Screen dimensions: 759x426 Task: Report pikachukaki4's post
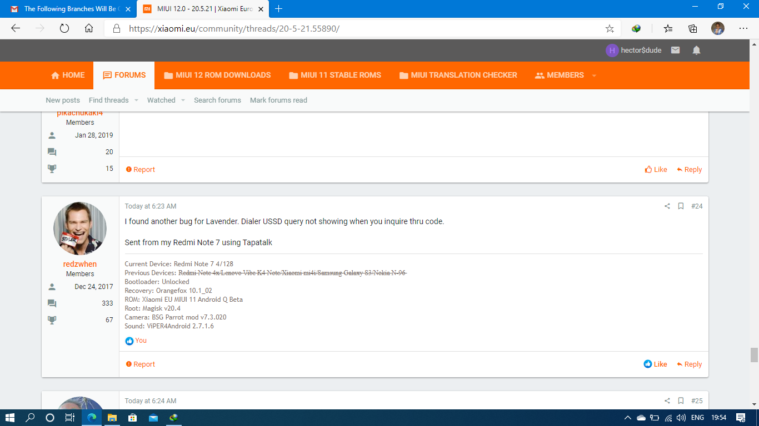(141, 170)
